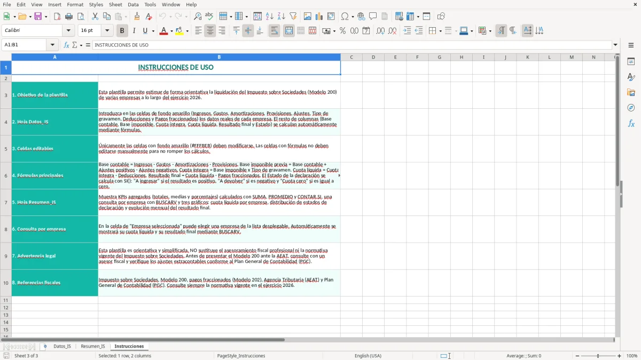Sort ascending A to Z
Viewport: 641px width, 360px height.
[270, 17]
